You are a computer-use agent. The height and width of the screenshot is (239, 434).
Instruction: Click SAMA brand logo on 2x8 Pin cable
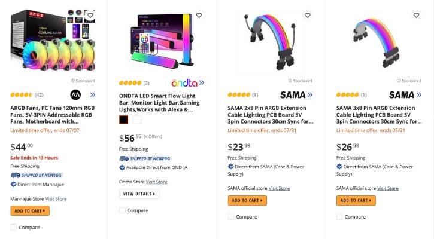[293, 94]
